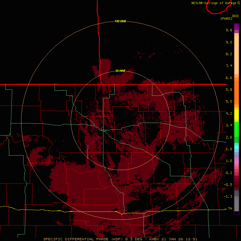Screen dimensions: 241x241
Task: Click the 9.8 value on the color scale
Action: click(x=229, y=30)
